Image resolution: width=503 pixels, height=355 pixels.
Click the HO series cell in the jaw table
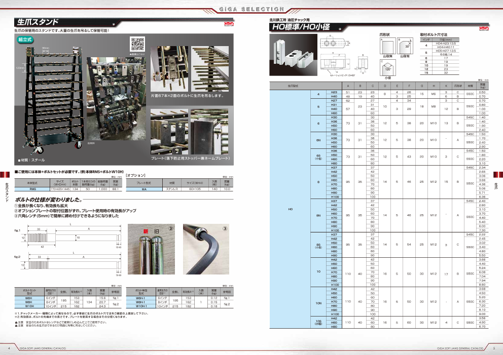point(290,209)
